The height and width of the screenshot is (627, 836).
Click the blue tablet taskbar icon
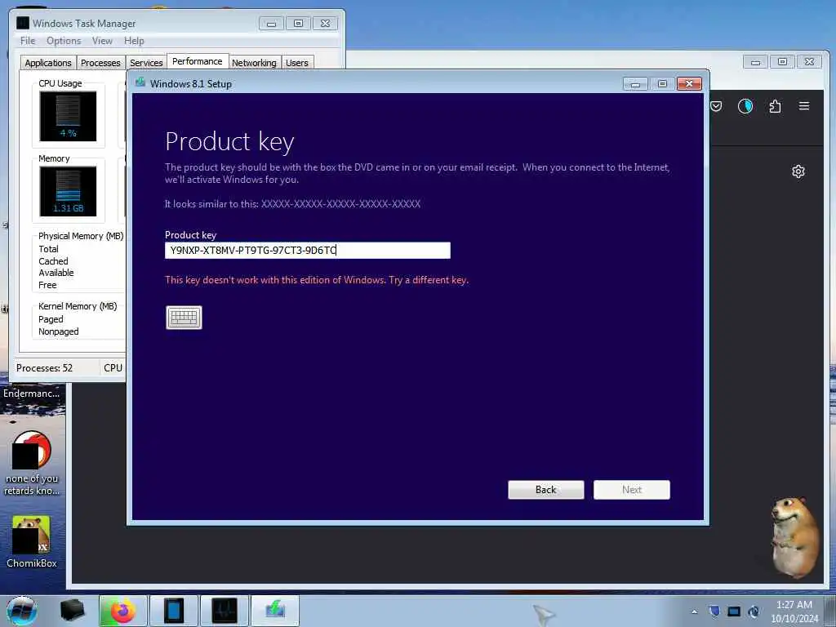[174, 611]
